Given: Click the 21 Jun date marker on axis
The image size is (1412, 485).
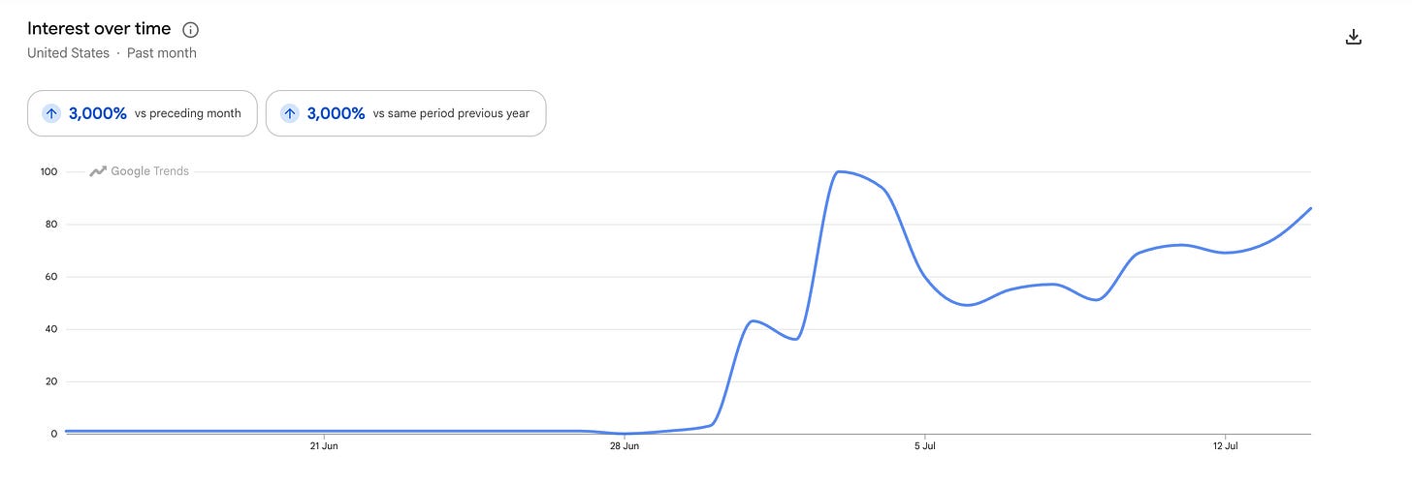Looking at the screenshot, I should pyautogui.click(x=324, y=447).
